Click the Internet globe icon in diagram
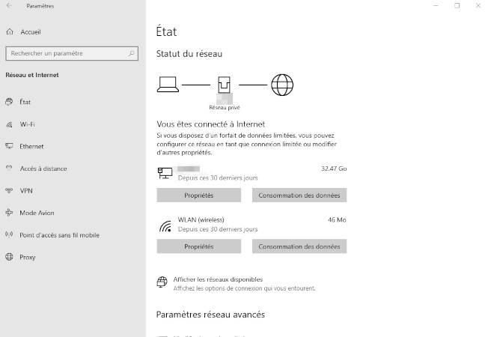The height and width of the screenshot is (337, 488). (282, 85)
